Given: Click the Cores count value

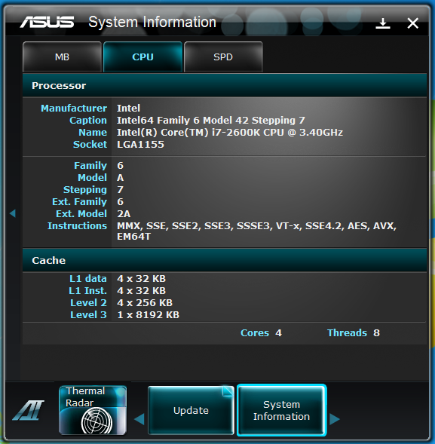Looking at the screenshot, I should (278, 333).
